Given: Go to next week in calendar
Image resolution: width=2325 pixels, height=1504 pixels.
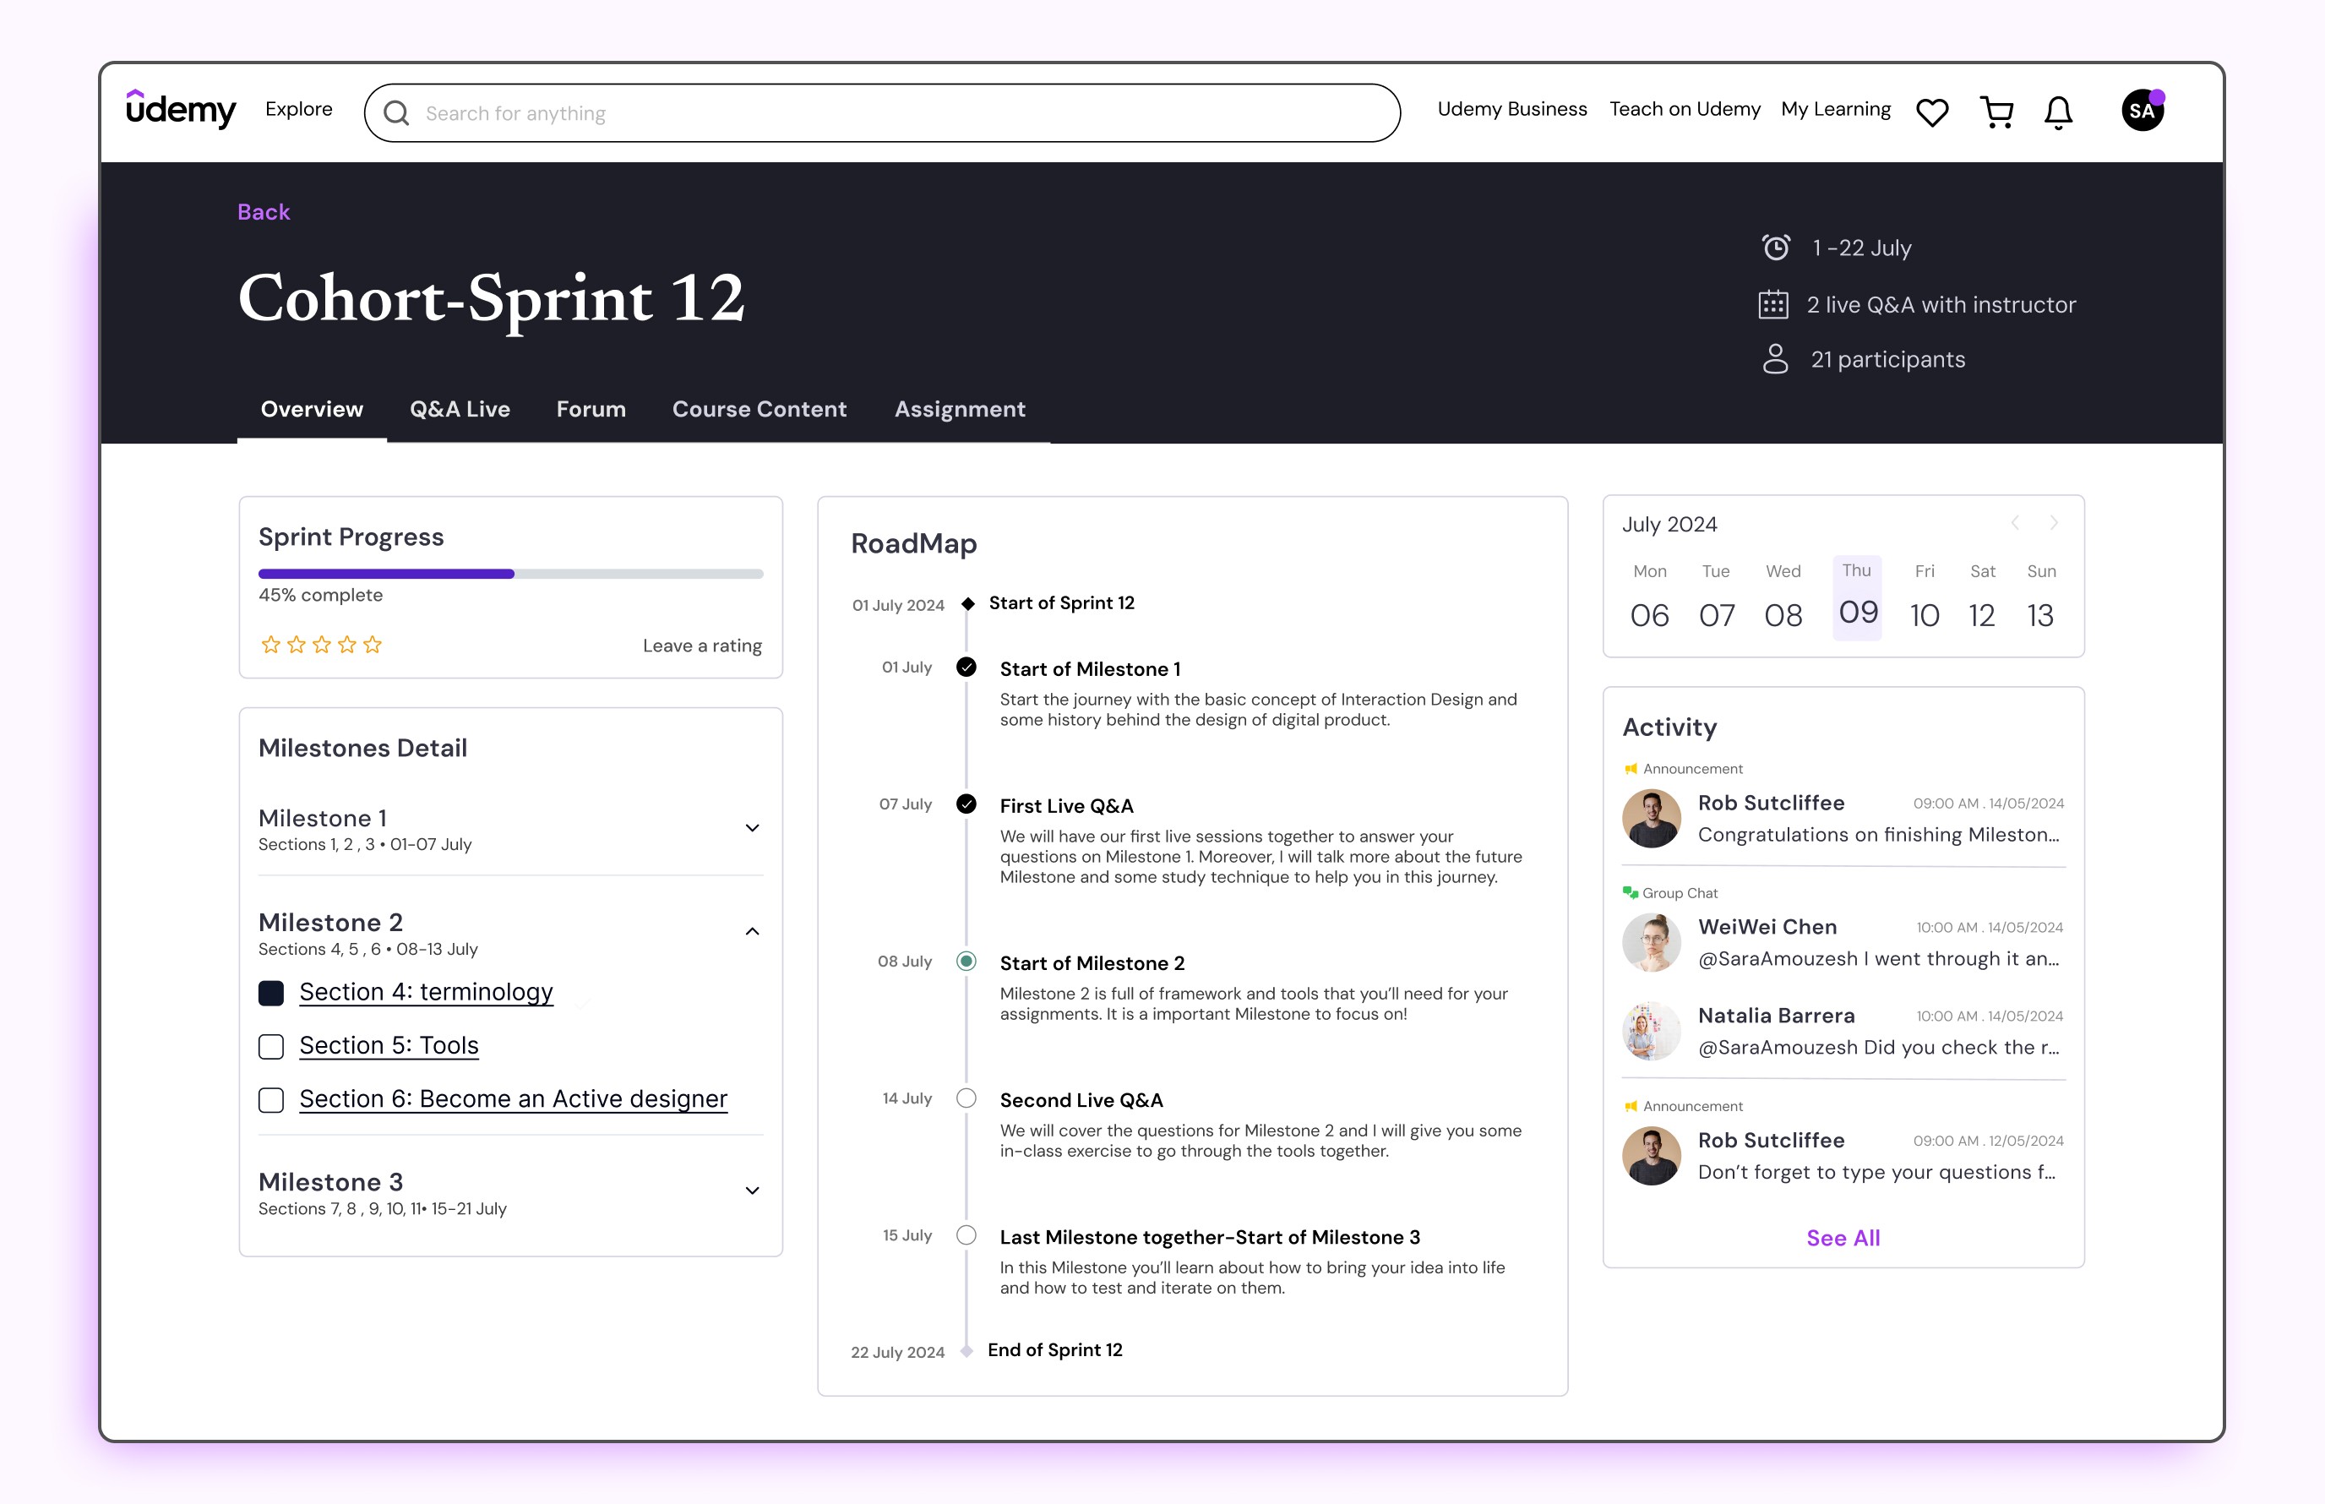Looking at the screenshot, I should (2053, 524).
